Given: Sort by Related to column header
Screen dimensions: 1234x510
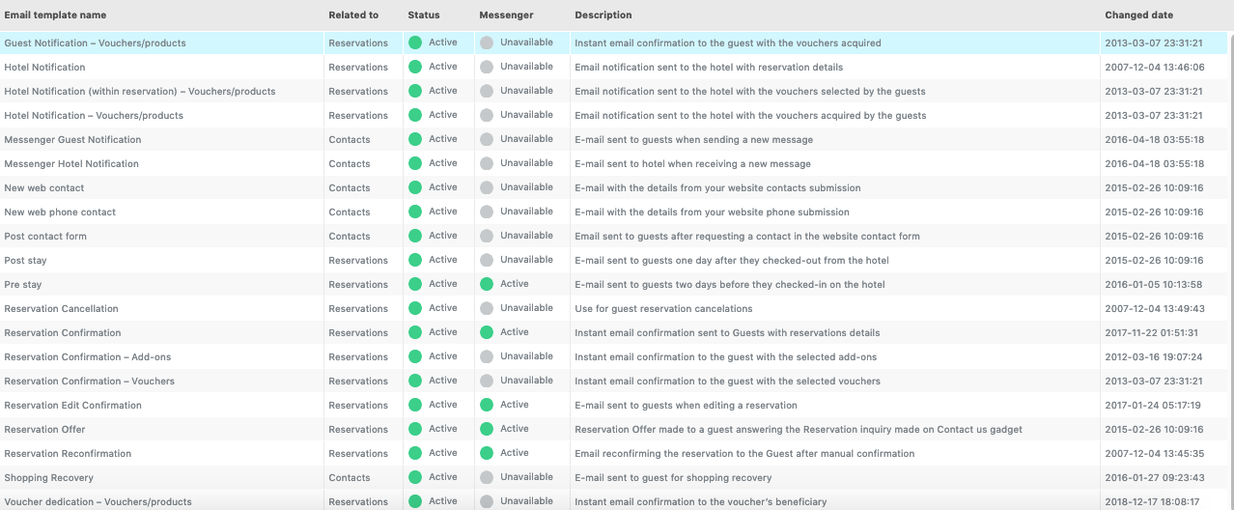Looking at the screenshot, I should tap(353, 15).
